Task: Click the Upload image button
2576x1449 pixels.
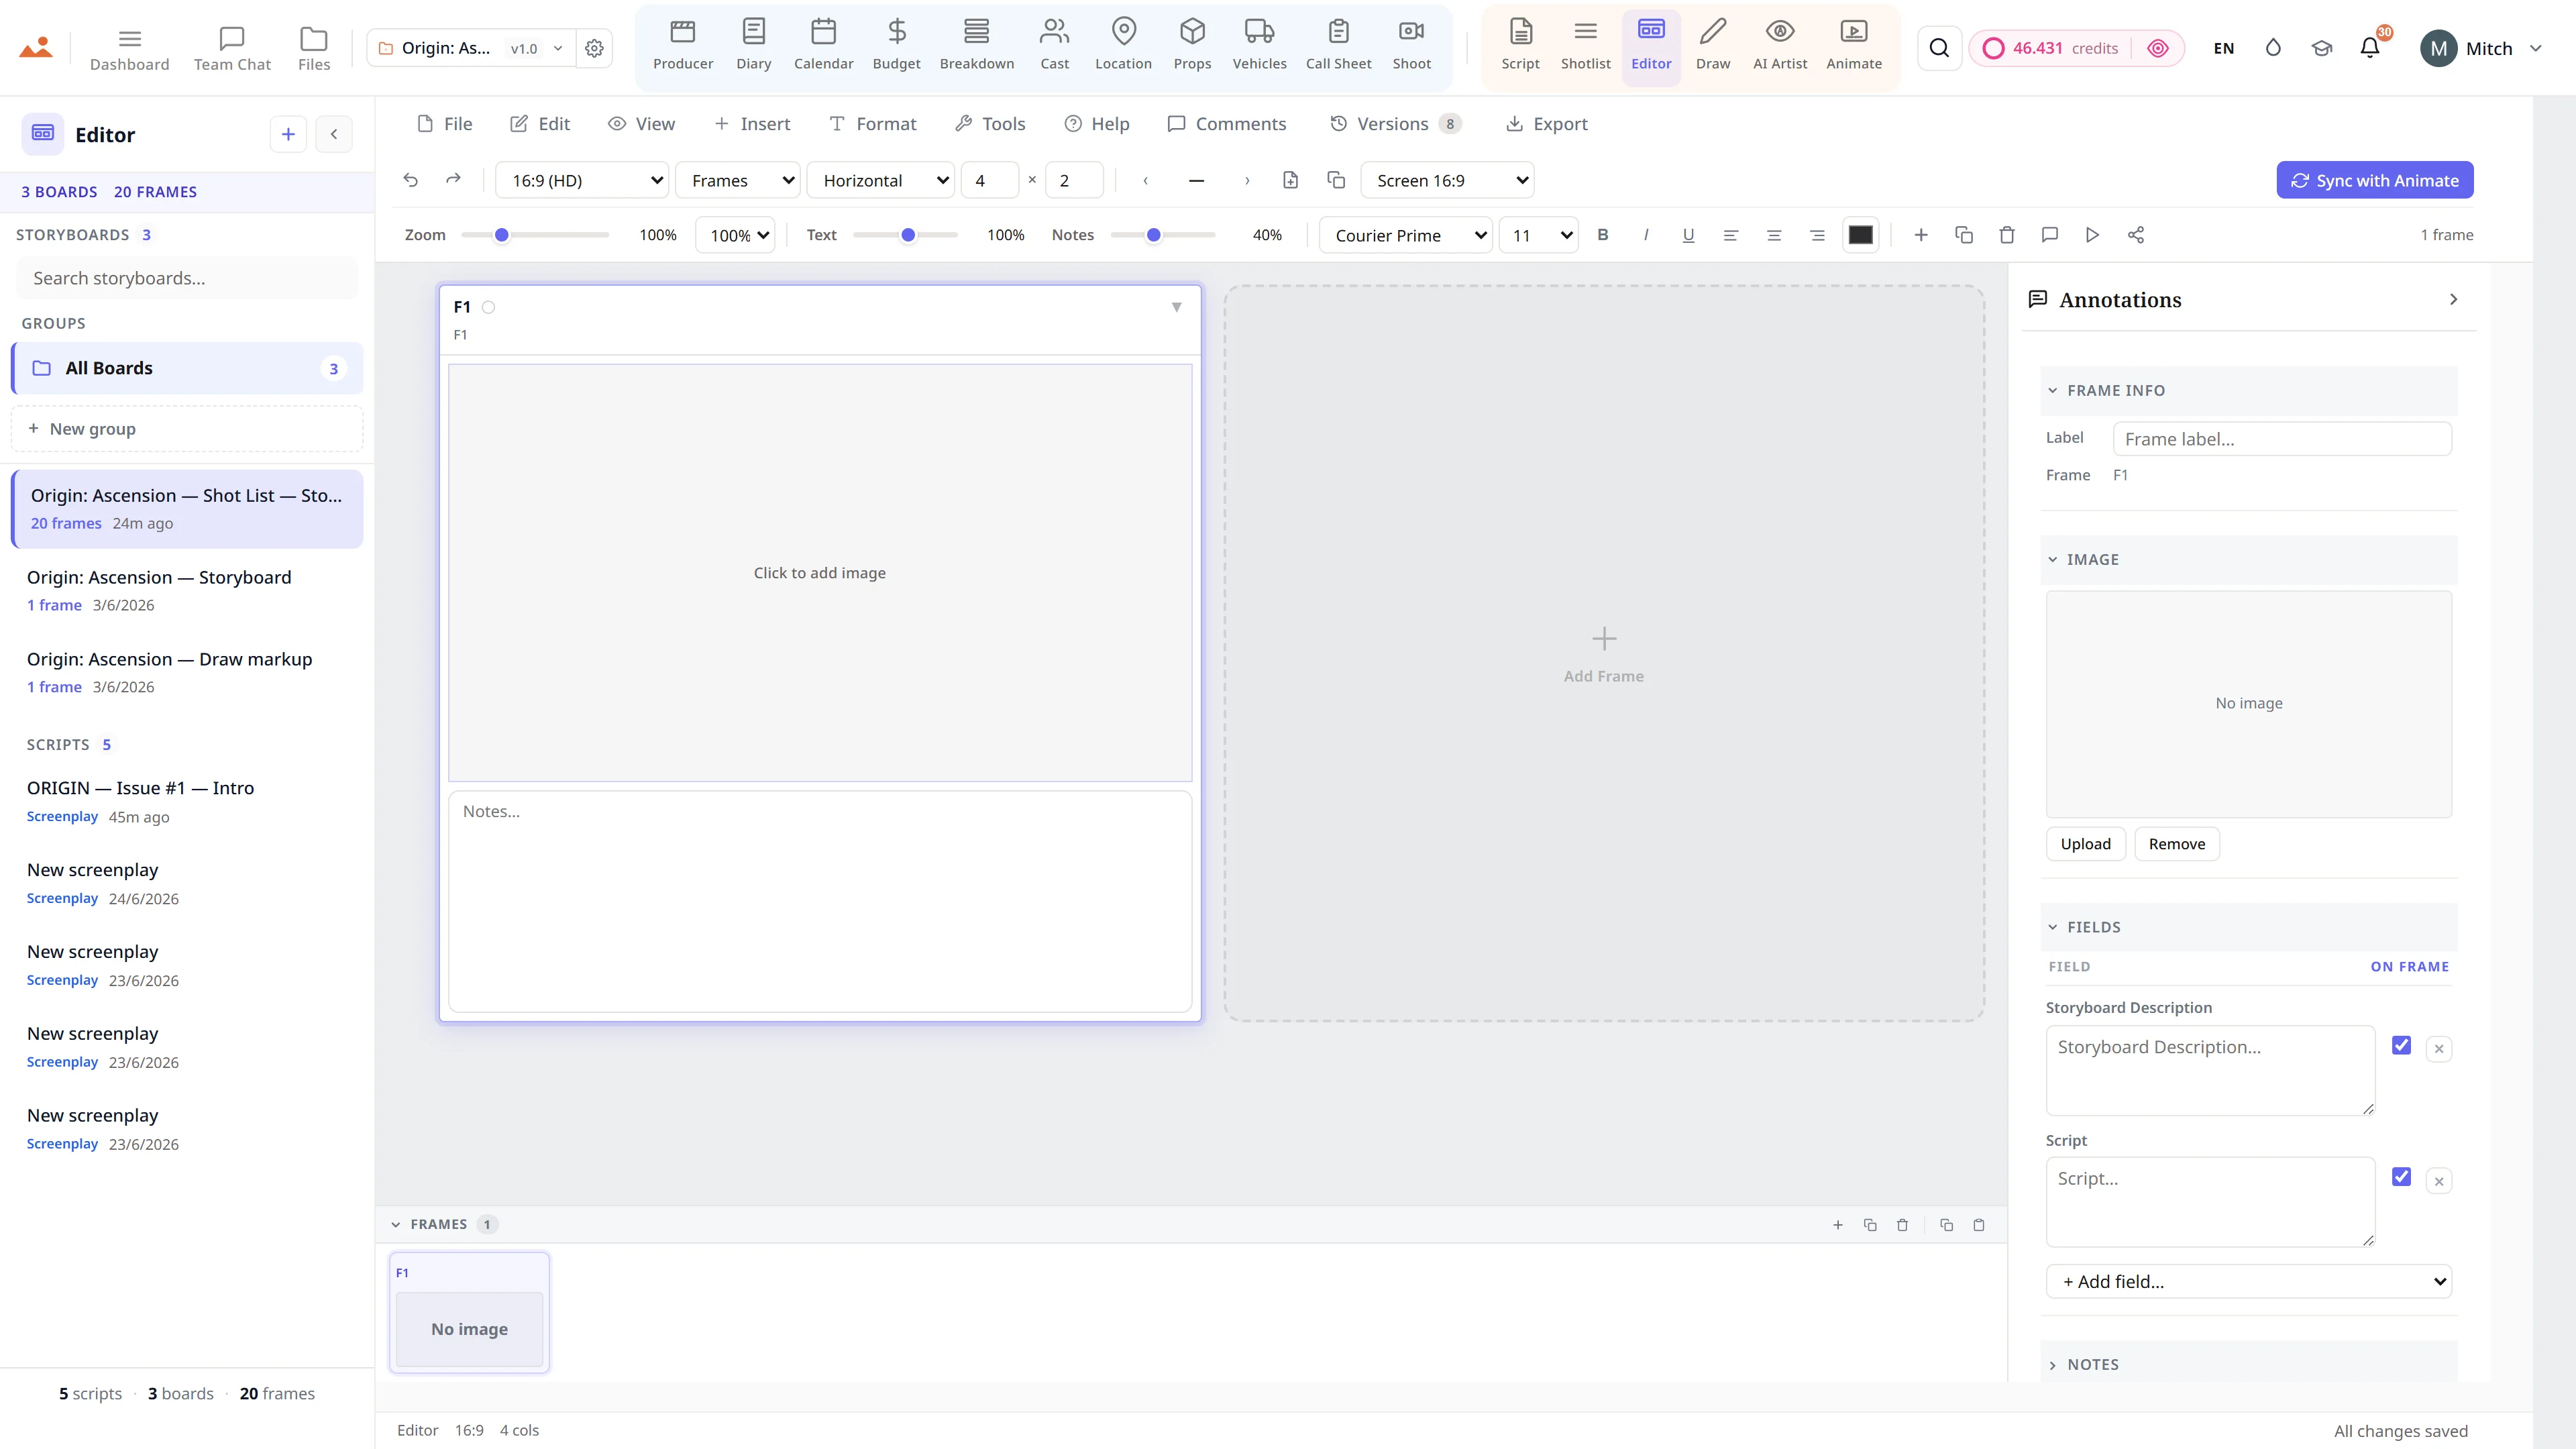Action: 2085,844
